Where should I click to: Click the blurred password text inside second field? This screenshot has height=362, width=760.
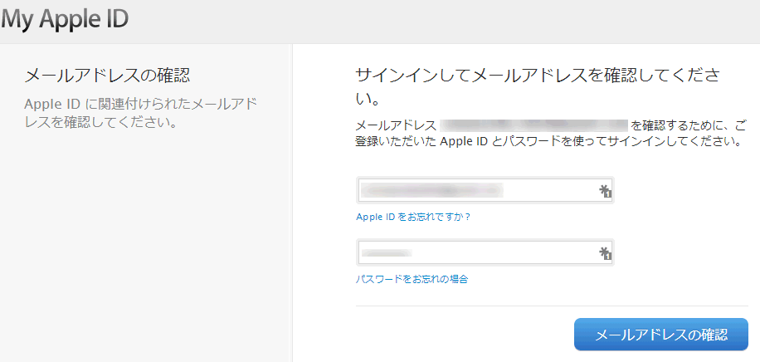click(387, 252)
